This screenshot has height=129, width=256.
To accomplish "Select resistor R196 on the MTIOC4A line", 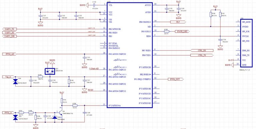I will point(75,106).
